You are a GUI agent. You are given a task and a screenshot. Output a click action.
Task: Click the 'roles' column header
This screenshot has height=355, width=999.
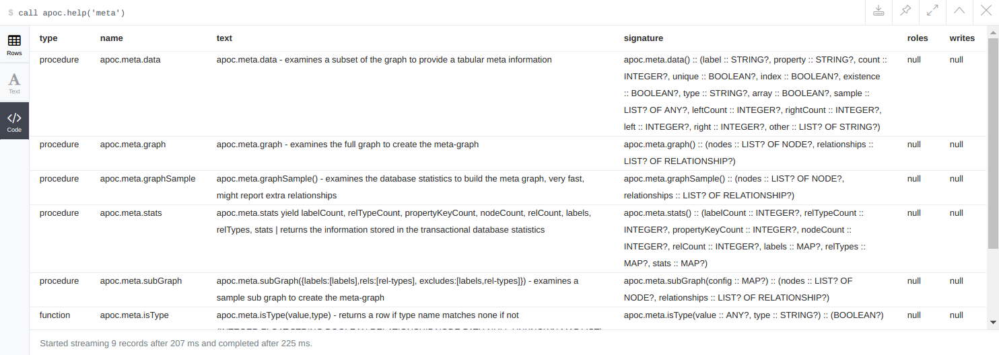pos(918,38)
